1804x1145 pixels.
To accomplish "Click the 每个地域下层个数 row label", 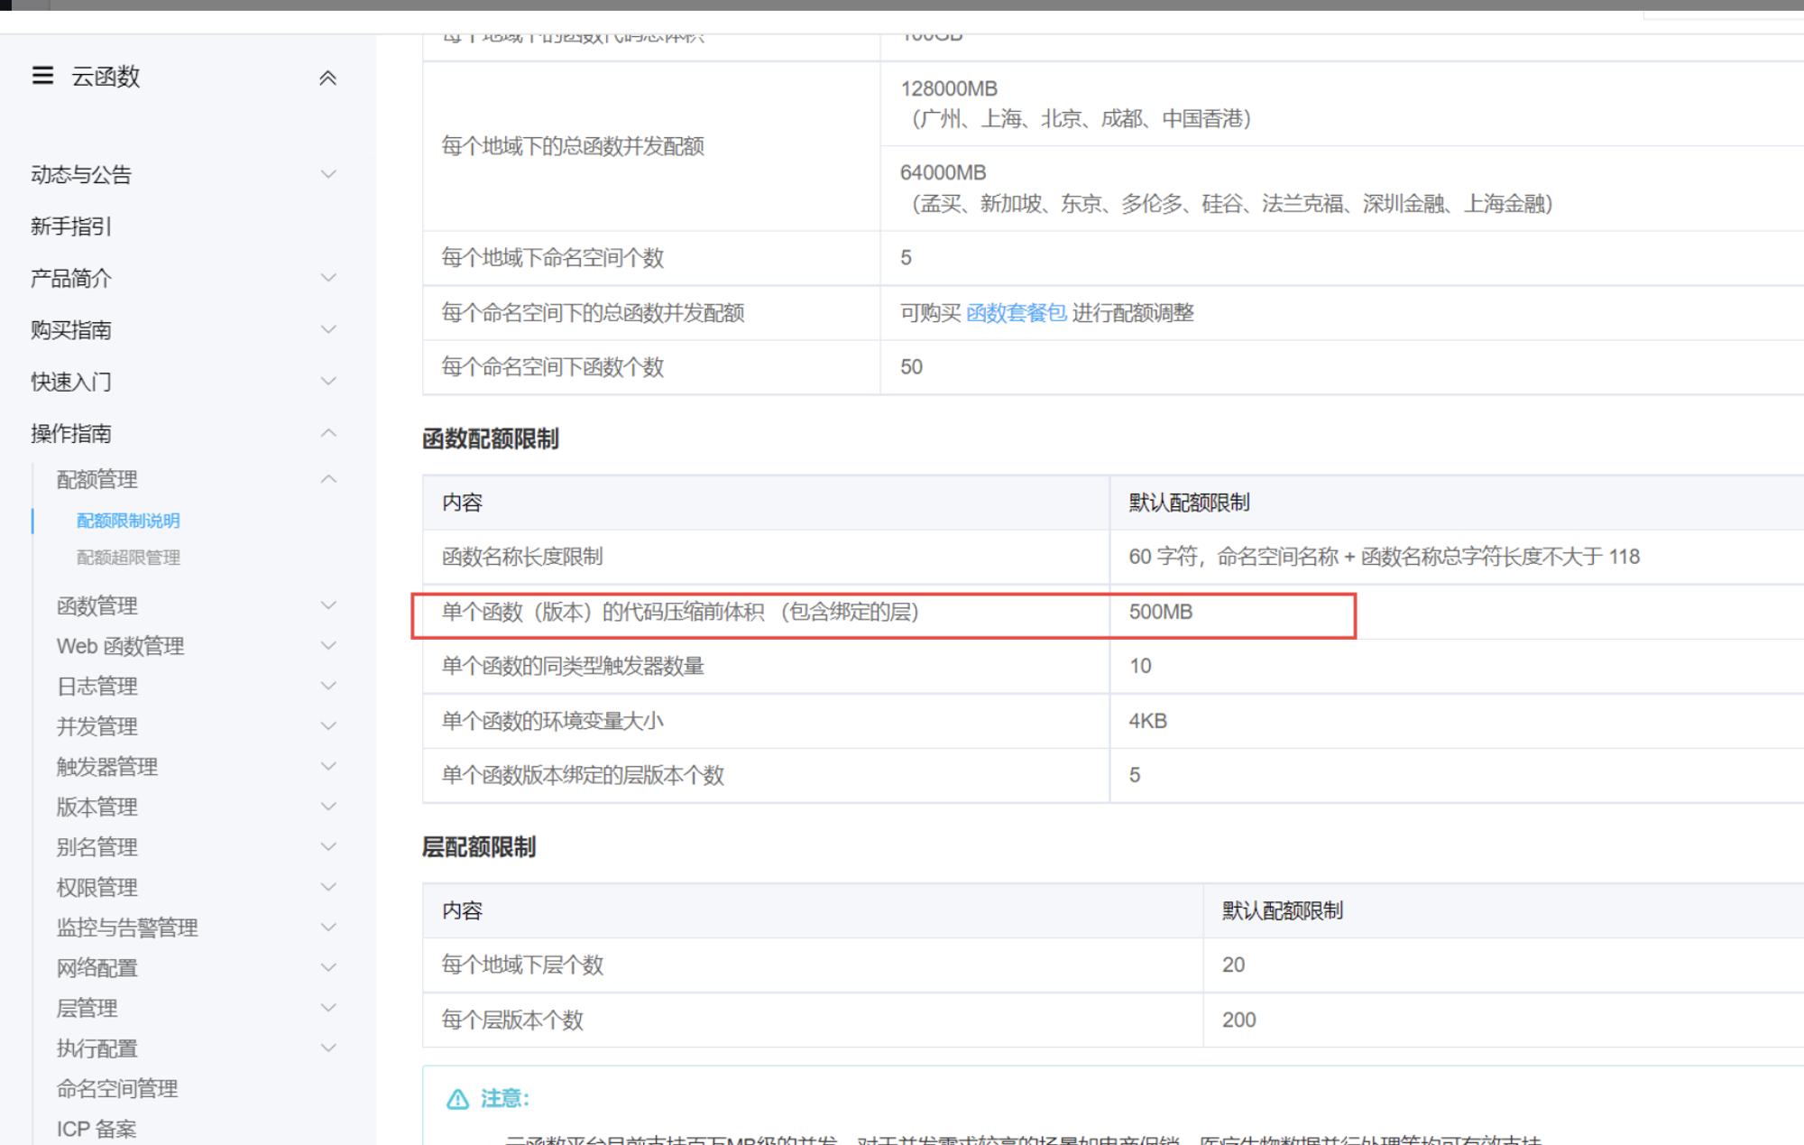I will (522, 965).
